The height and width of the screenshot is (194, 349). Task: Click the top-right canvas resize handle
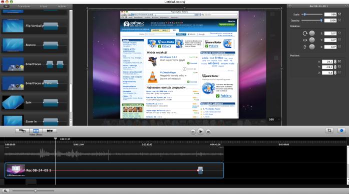281,8
